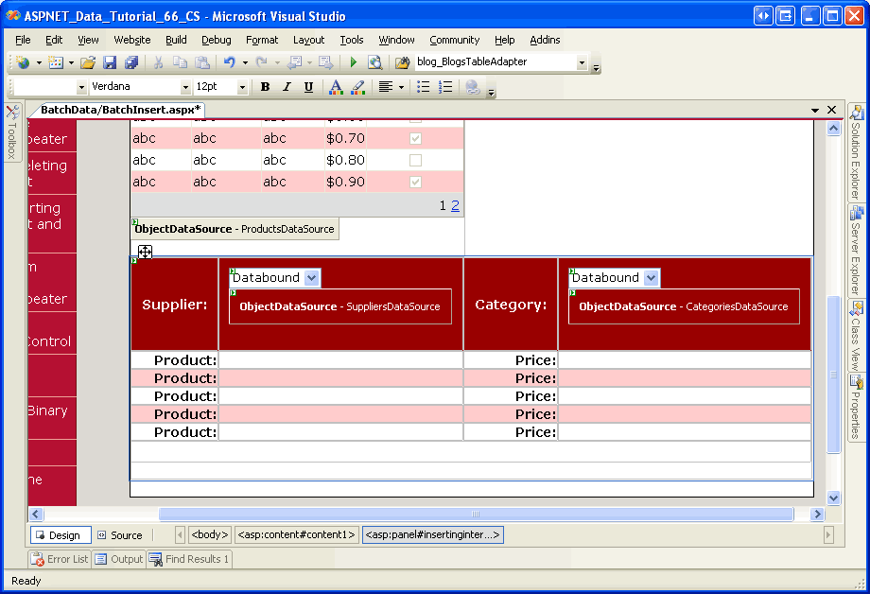
Task: Toggle Italic formatting button
Action: coord(287,87)
